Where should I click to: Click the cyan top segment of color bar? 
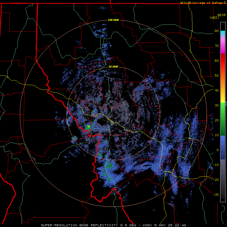tap(223, 33)
